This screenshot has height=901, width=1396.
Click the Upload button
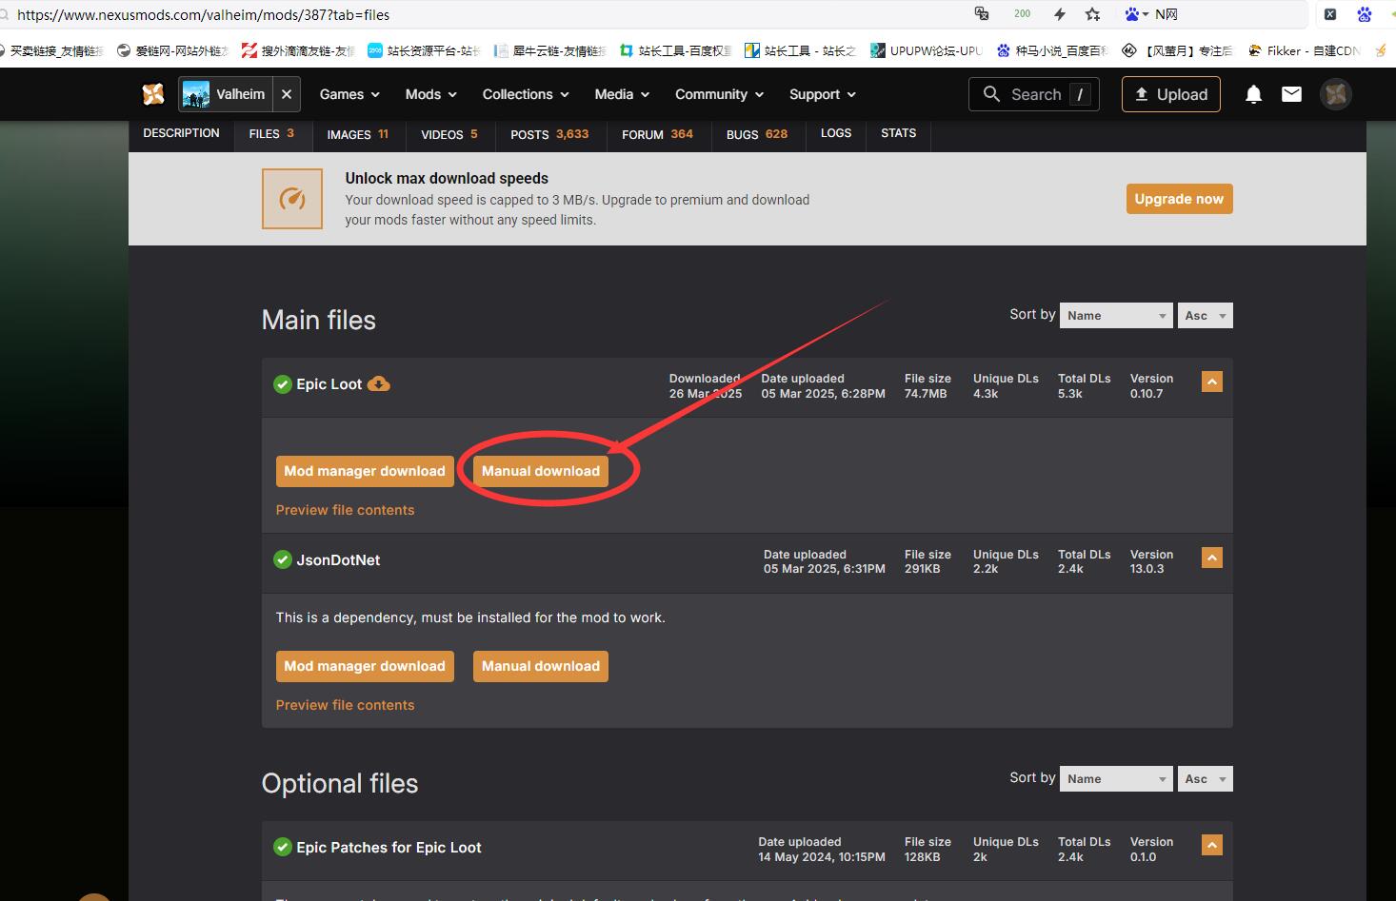tap(1171, 94)
